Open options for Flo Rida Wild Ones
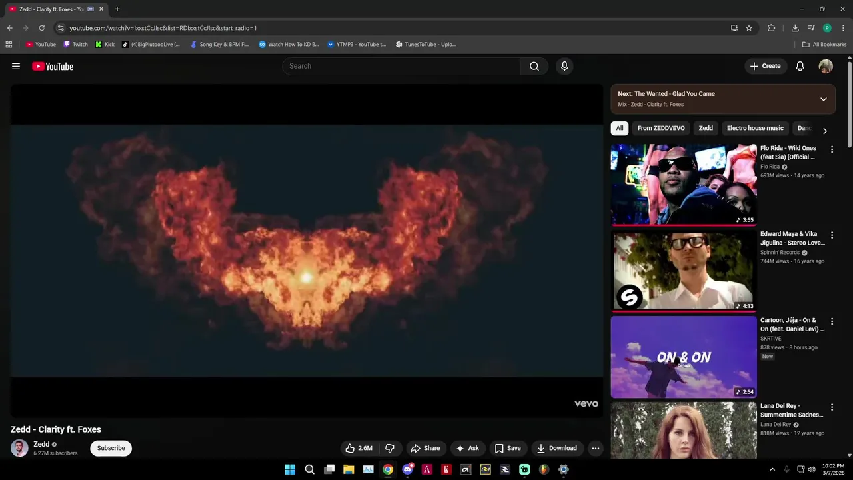The width and height of the screenshot is (853, 480). tap(832, 149)
